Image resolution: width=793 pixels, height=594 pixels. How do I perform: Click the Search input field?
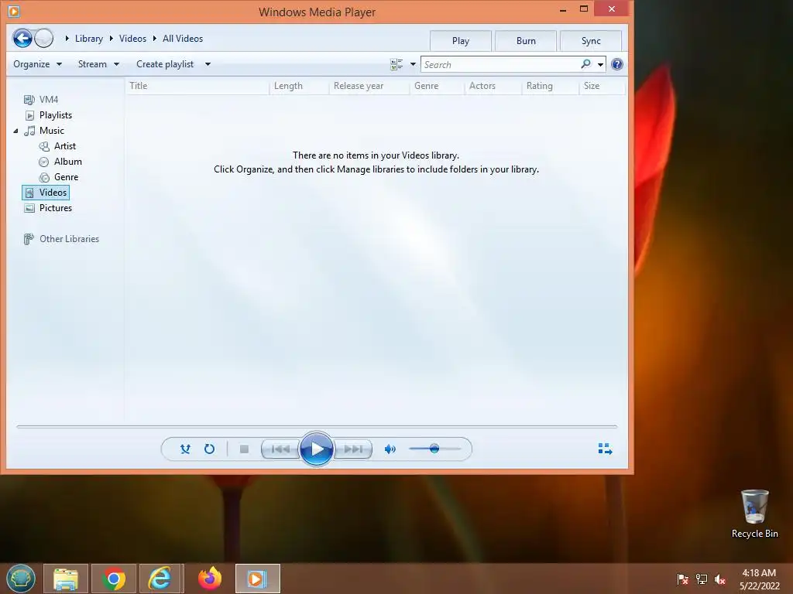[501, 64]
